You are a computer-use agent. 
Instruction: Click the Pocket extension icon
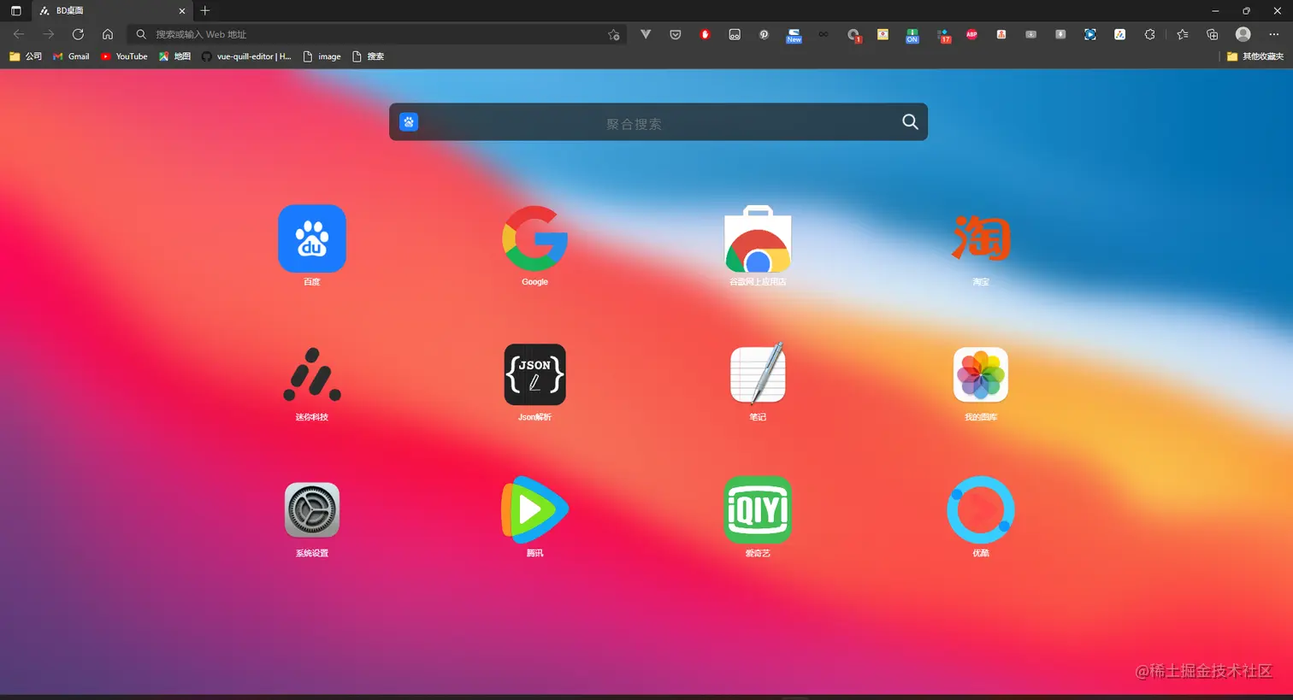[676, 34]
